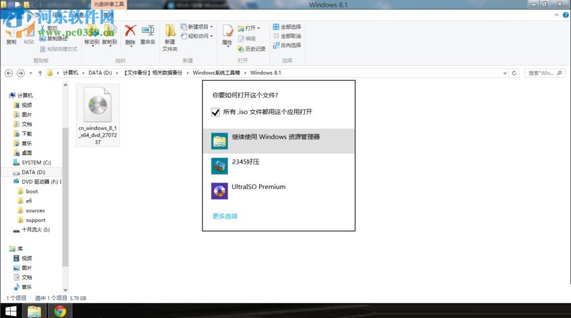Screen dimensions: 571x318
Task: Click Select none (全部取消) in ribbon
Action: pos(287,36)
